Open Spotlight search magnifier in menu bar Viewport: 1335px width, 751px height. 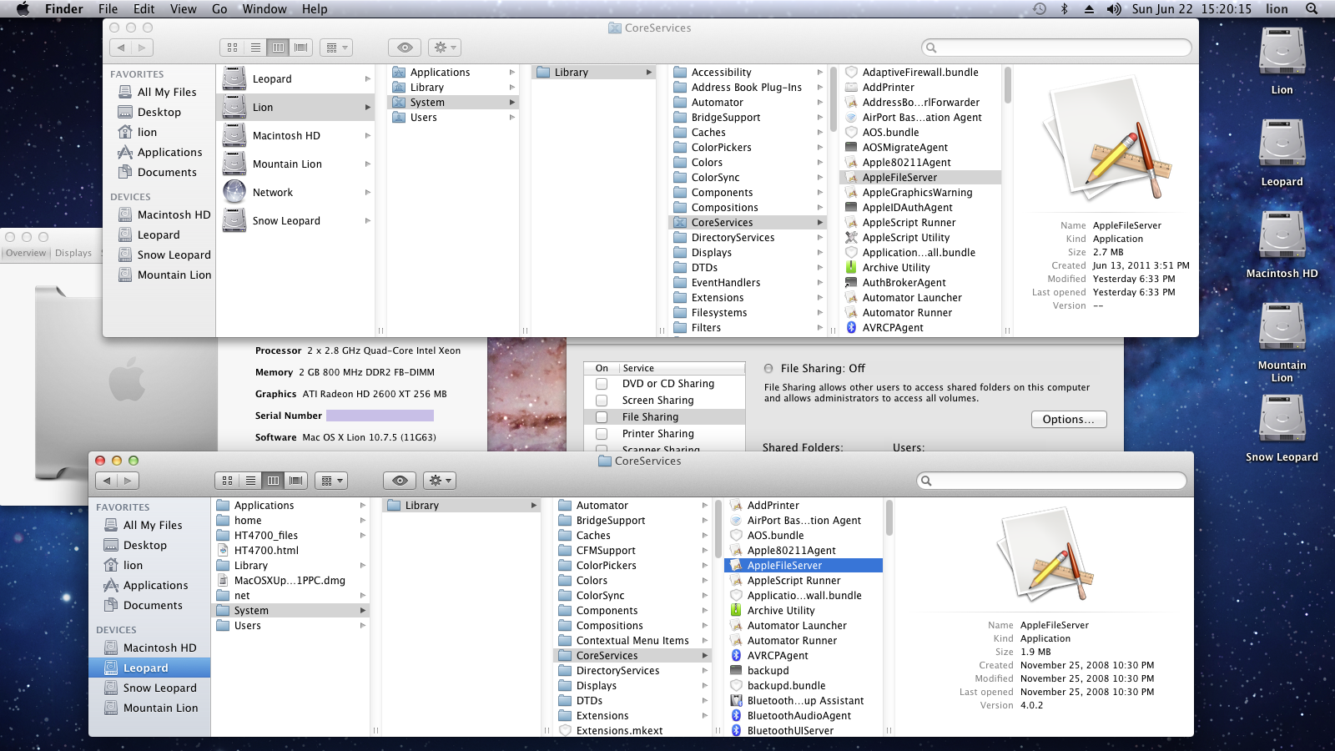tap(1312, 9)
